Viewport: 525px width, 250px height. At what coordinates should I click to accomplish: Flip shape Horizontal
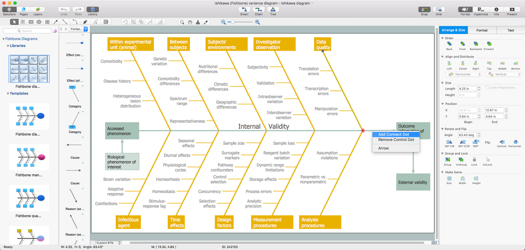point(514,142)
